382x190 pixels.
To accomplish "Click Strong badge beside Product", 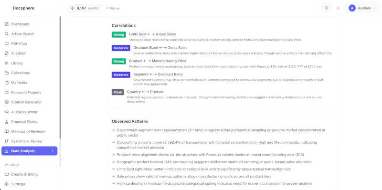I will tap(119, 62).
